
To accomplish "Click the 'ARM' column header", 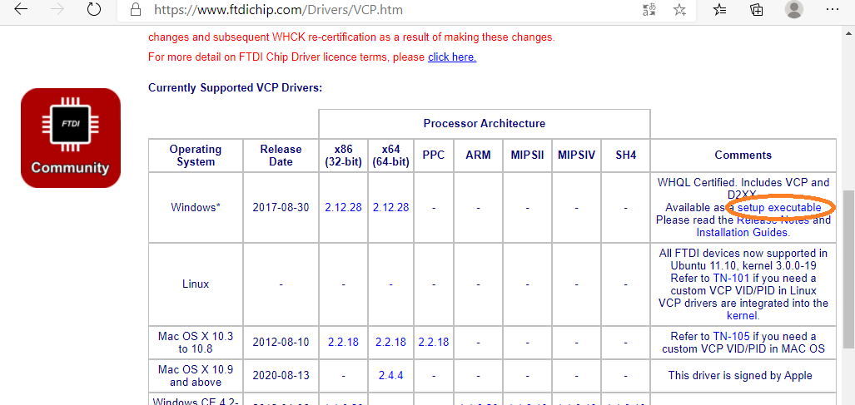I will click(x=478, y=156).
